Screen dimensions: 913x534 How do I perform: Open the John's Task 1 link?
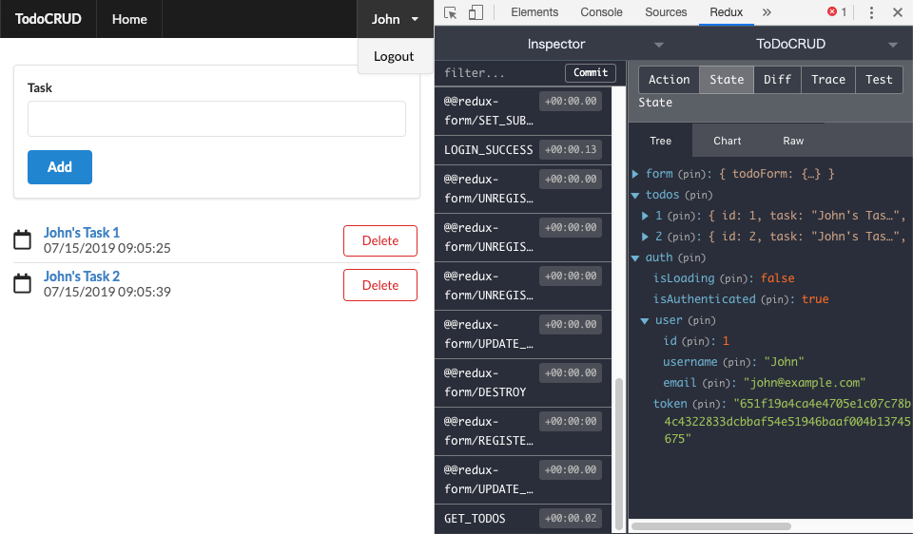pyautogui.click(x=82, y=233)
